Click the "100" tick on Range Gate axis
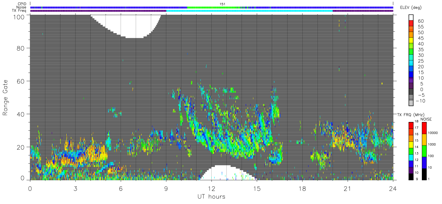 coord(19,17)
